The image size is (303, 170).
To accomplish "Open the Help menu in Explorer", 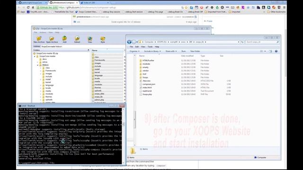I will pos(157,47).
